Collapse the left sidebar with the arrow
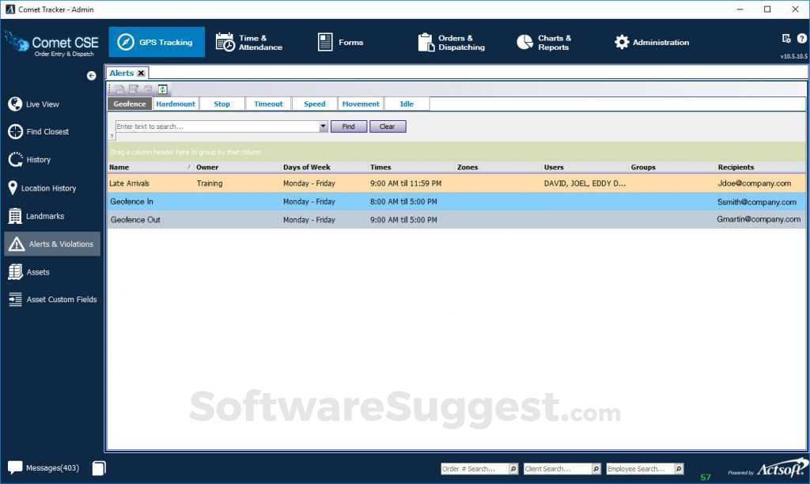Screen dimensions: 810x484 click(91, 75)
